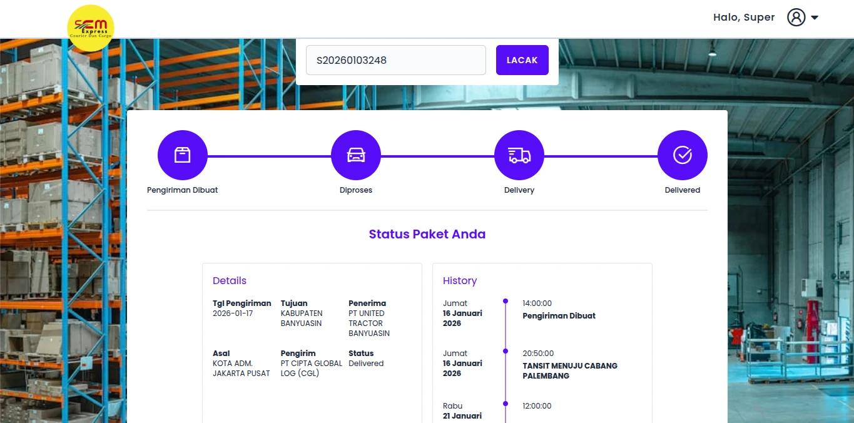854x423 pixels.
Task: Expand the account dropdown arrow
Action: click(x=815, y=18)
